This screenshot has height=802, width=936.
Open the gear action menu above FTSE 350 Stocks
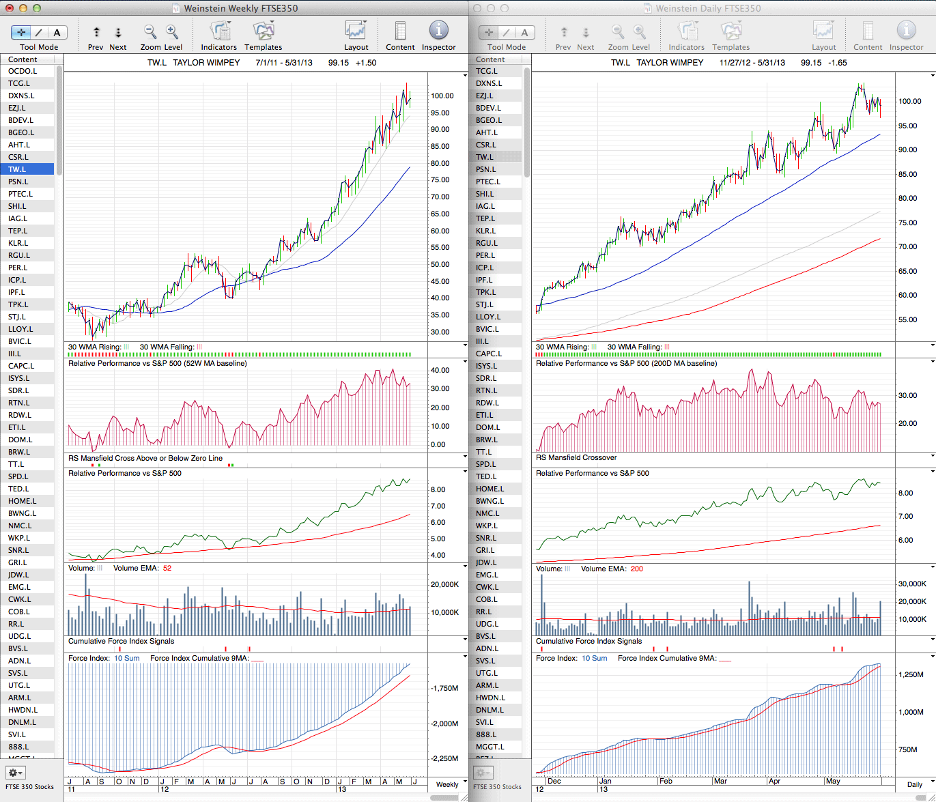tap(15, 773)
